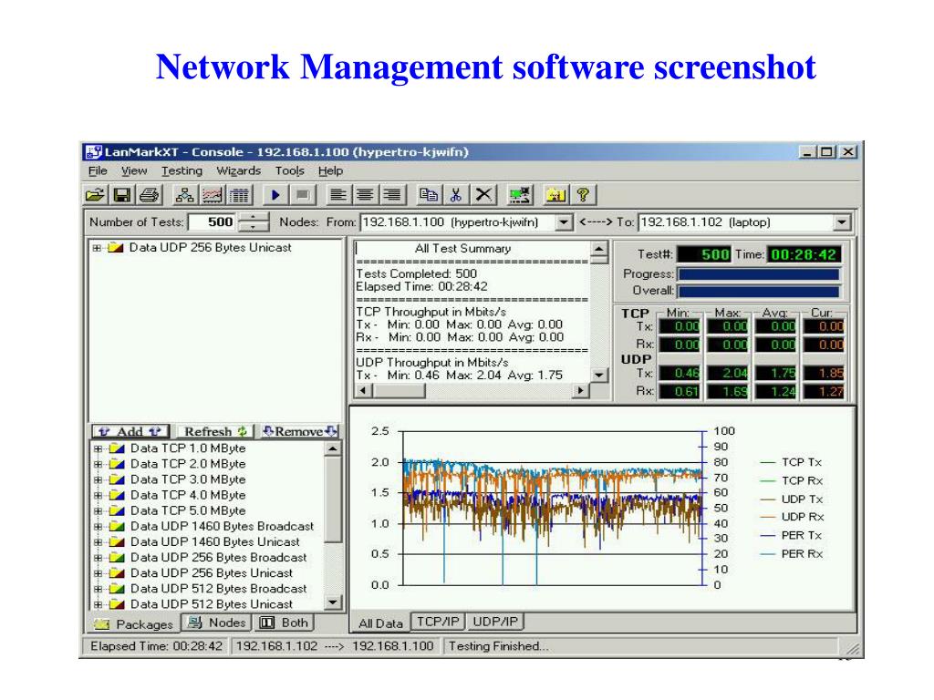The image size is (934, 700).
Task: Click the package list scroll up arrow
Action: click(333, 448)
